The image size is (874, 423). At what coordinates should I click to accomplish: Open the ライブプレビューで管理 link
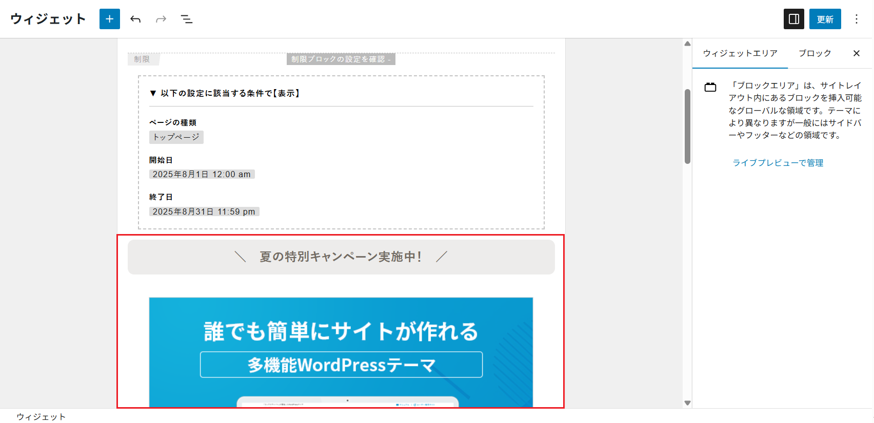pos(778,163)
